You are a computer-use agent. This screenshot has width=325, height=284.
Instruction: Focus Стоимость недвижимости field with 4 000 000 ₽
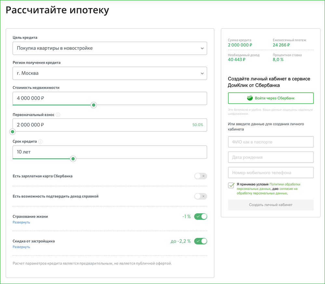[x=110, y=98]
